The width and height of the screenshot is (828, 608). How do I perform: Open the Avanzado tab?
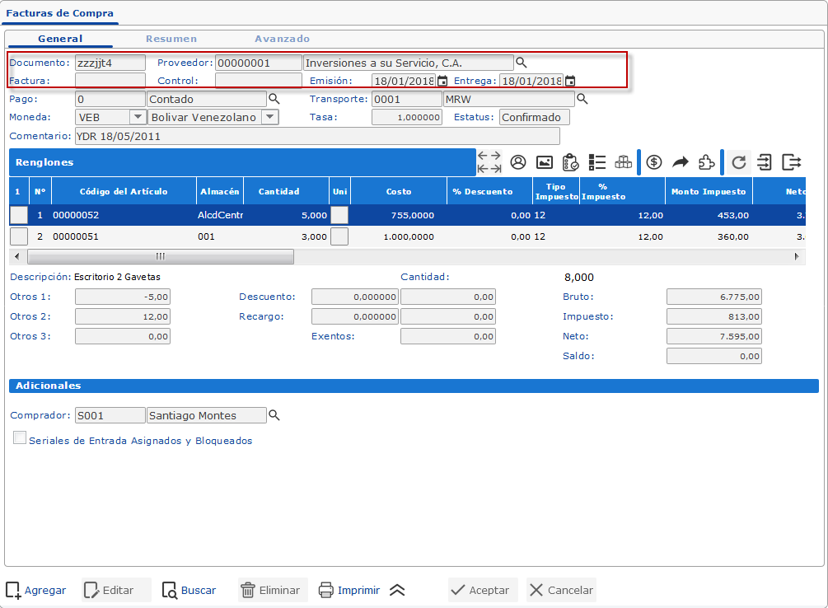tap(282, 39)
